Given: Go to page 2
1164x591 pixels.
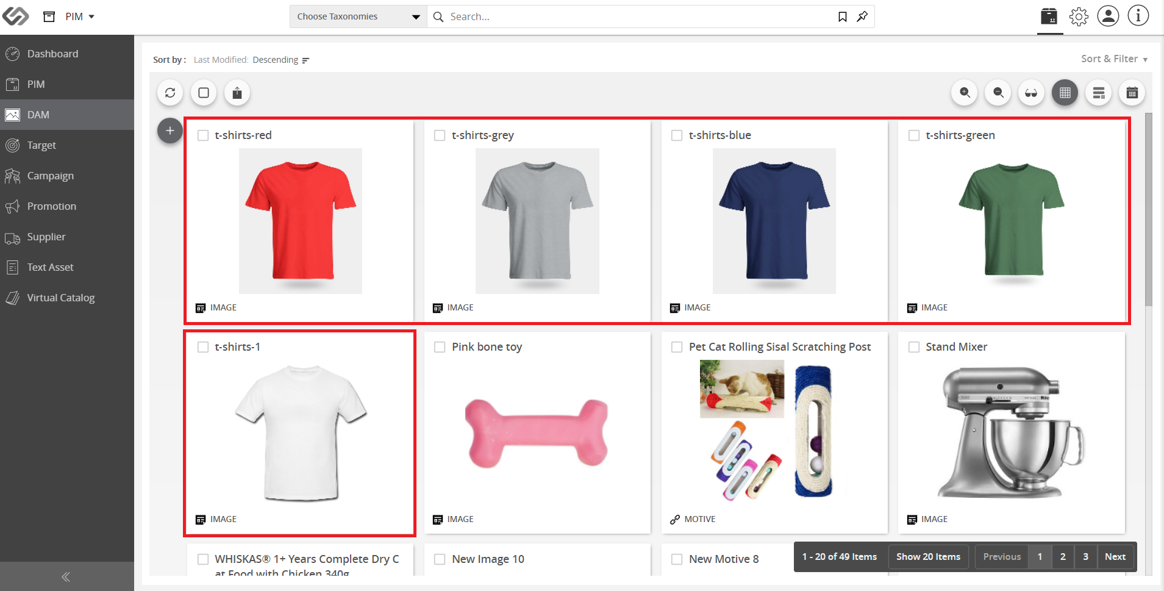Looking at the screenshot, I should pyautogui.click(x=1063, y=557).
